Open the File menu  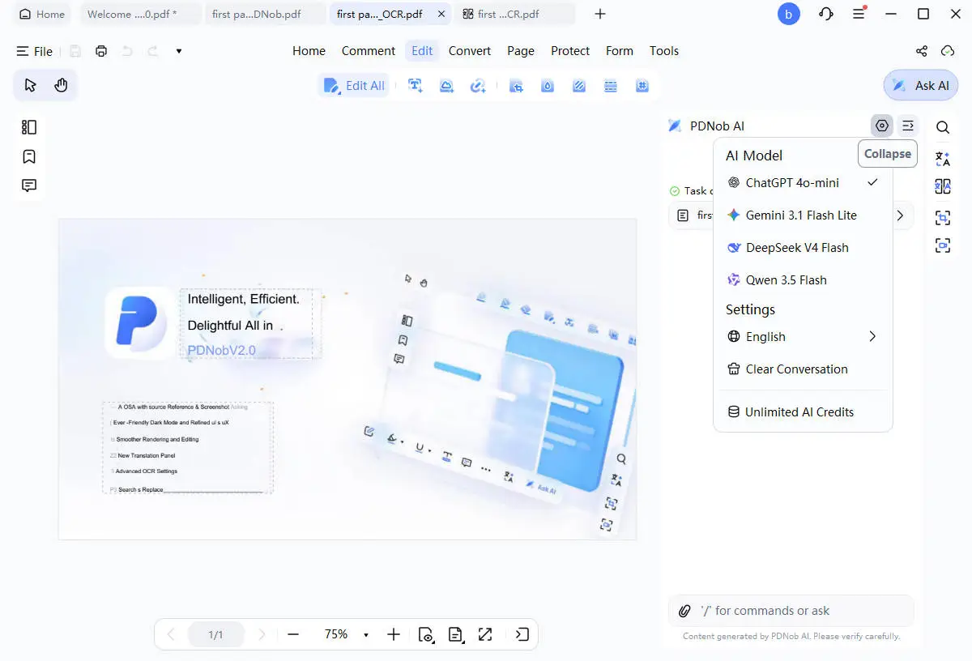(x=35, y=51)
